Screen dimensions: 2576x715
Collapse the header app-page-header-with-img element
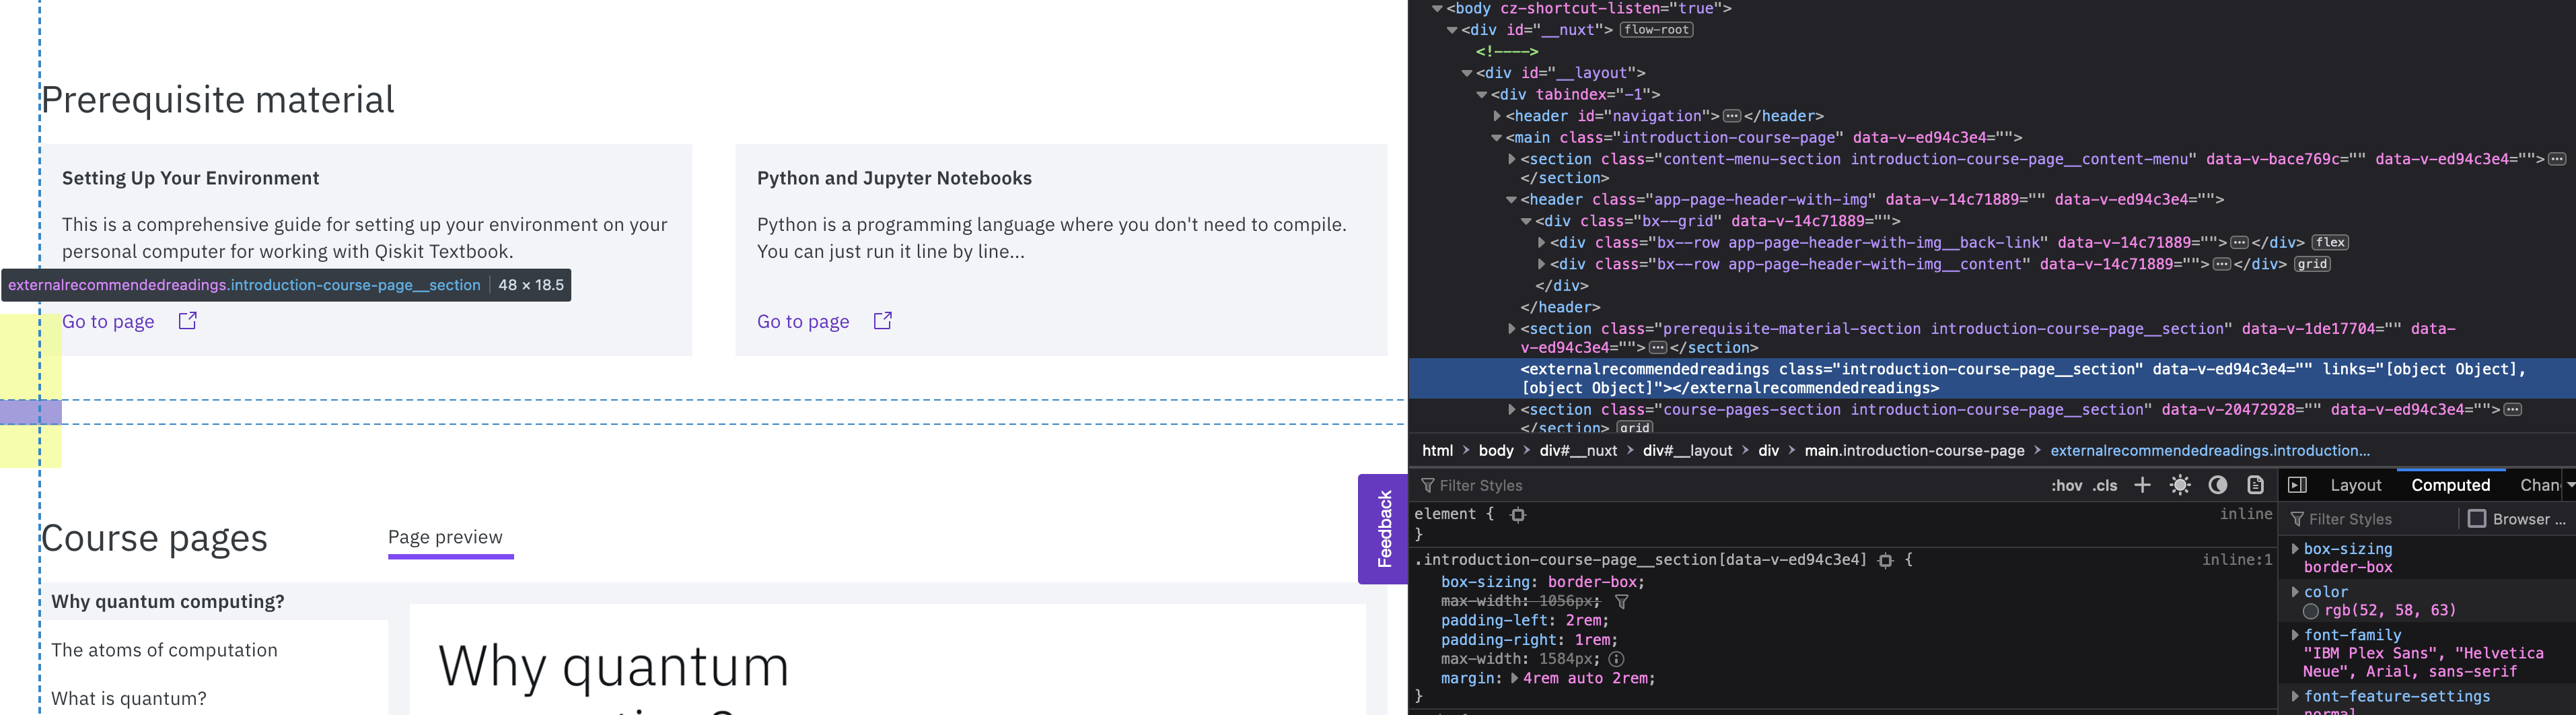pos(1511,199)
